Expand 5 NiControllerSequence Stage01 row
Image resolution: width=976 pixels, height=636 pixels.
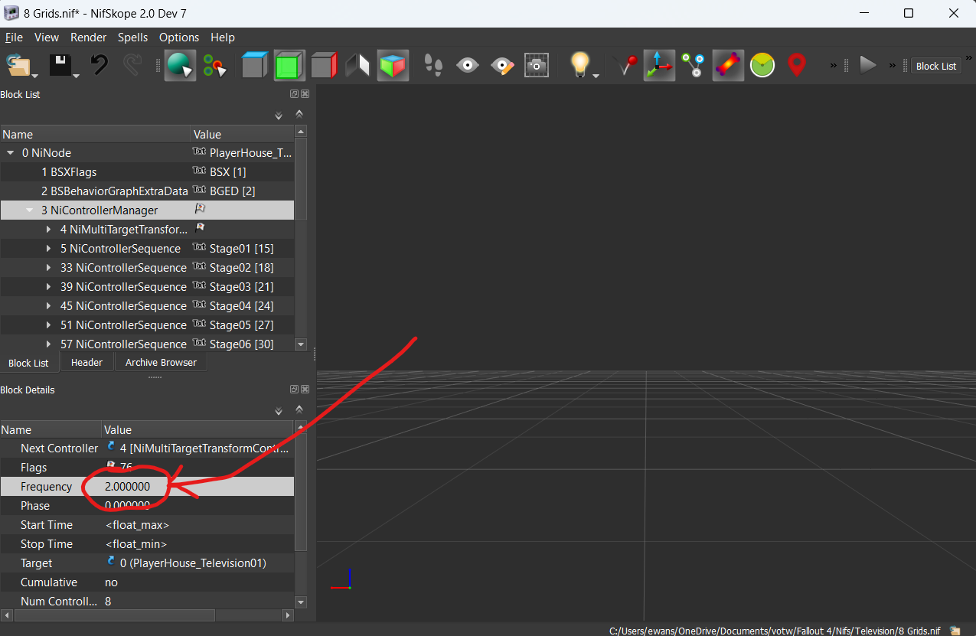pos(49,249)
